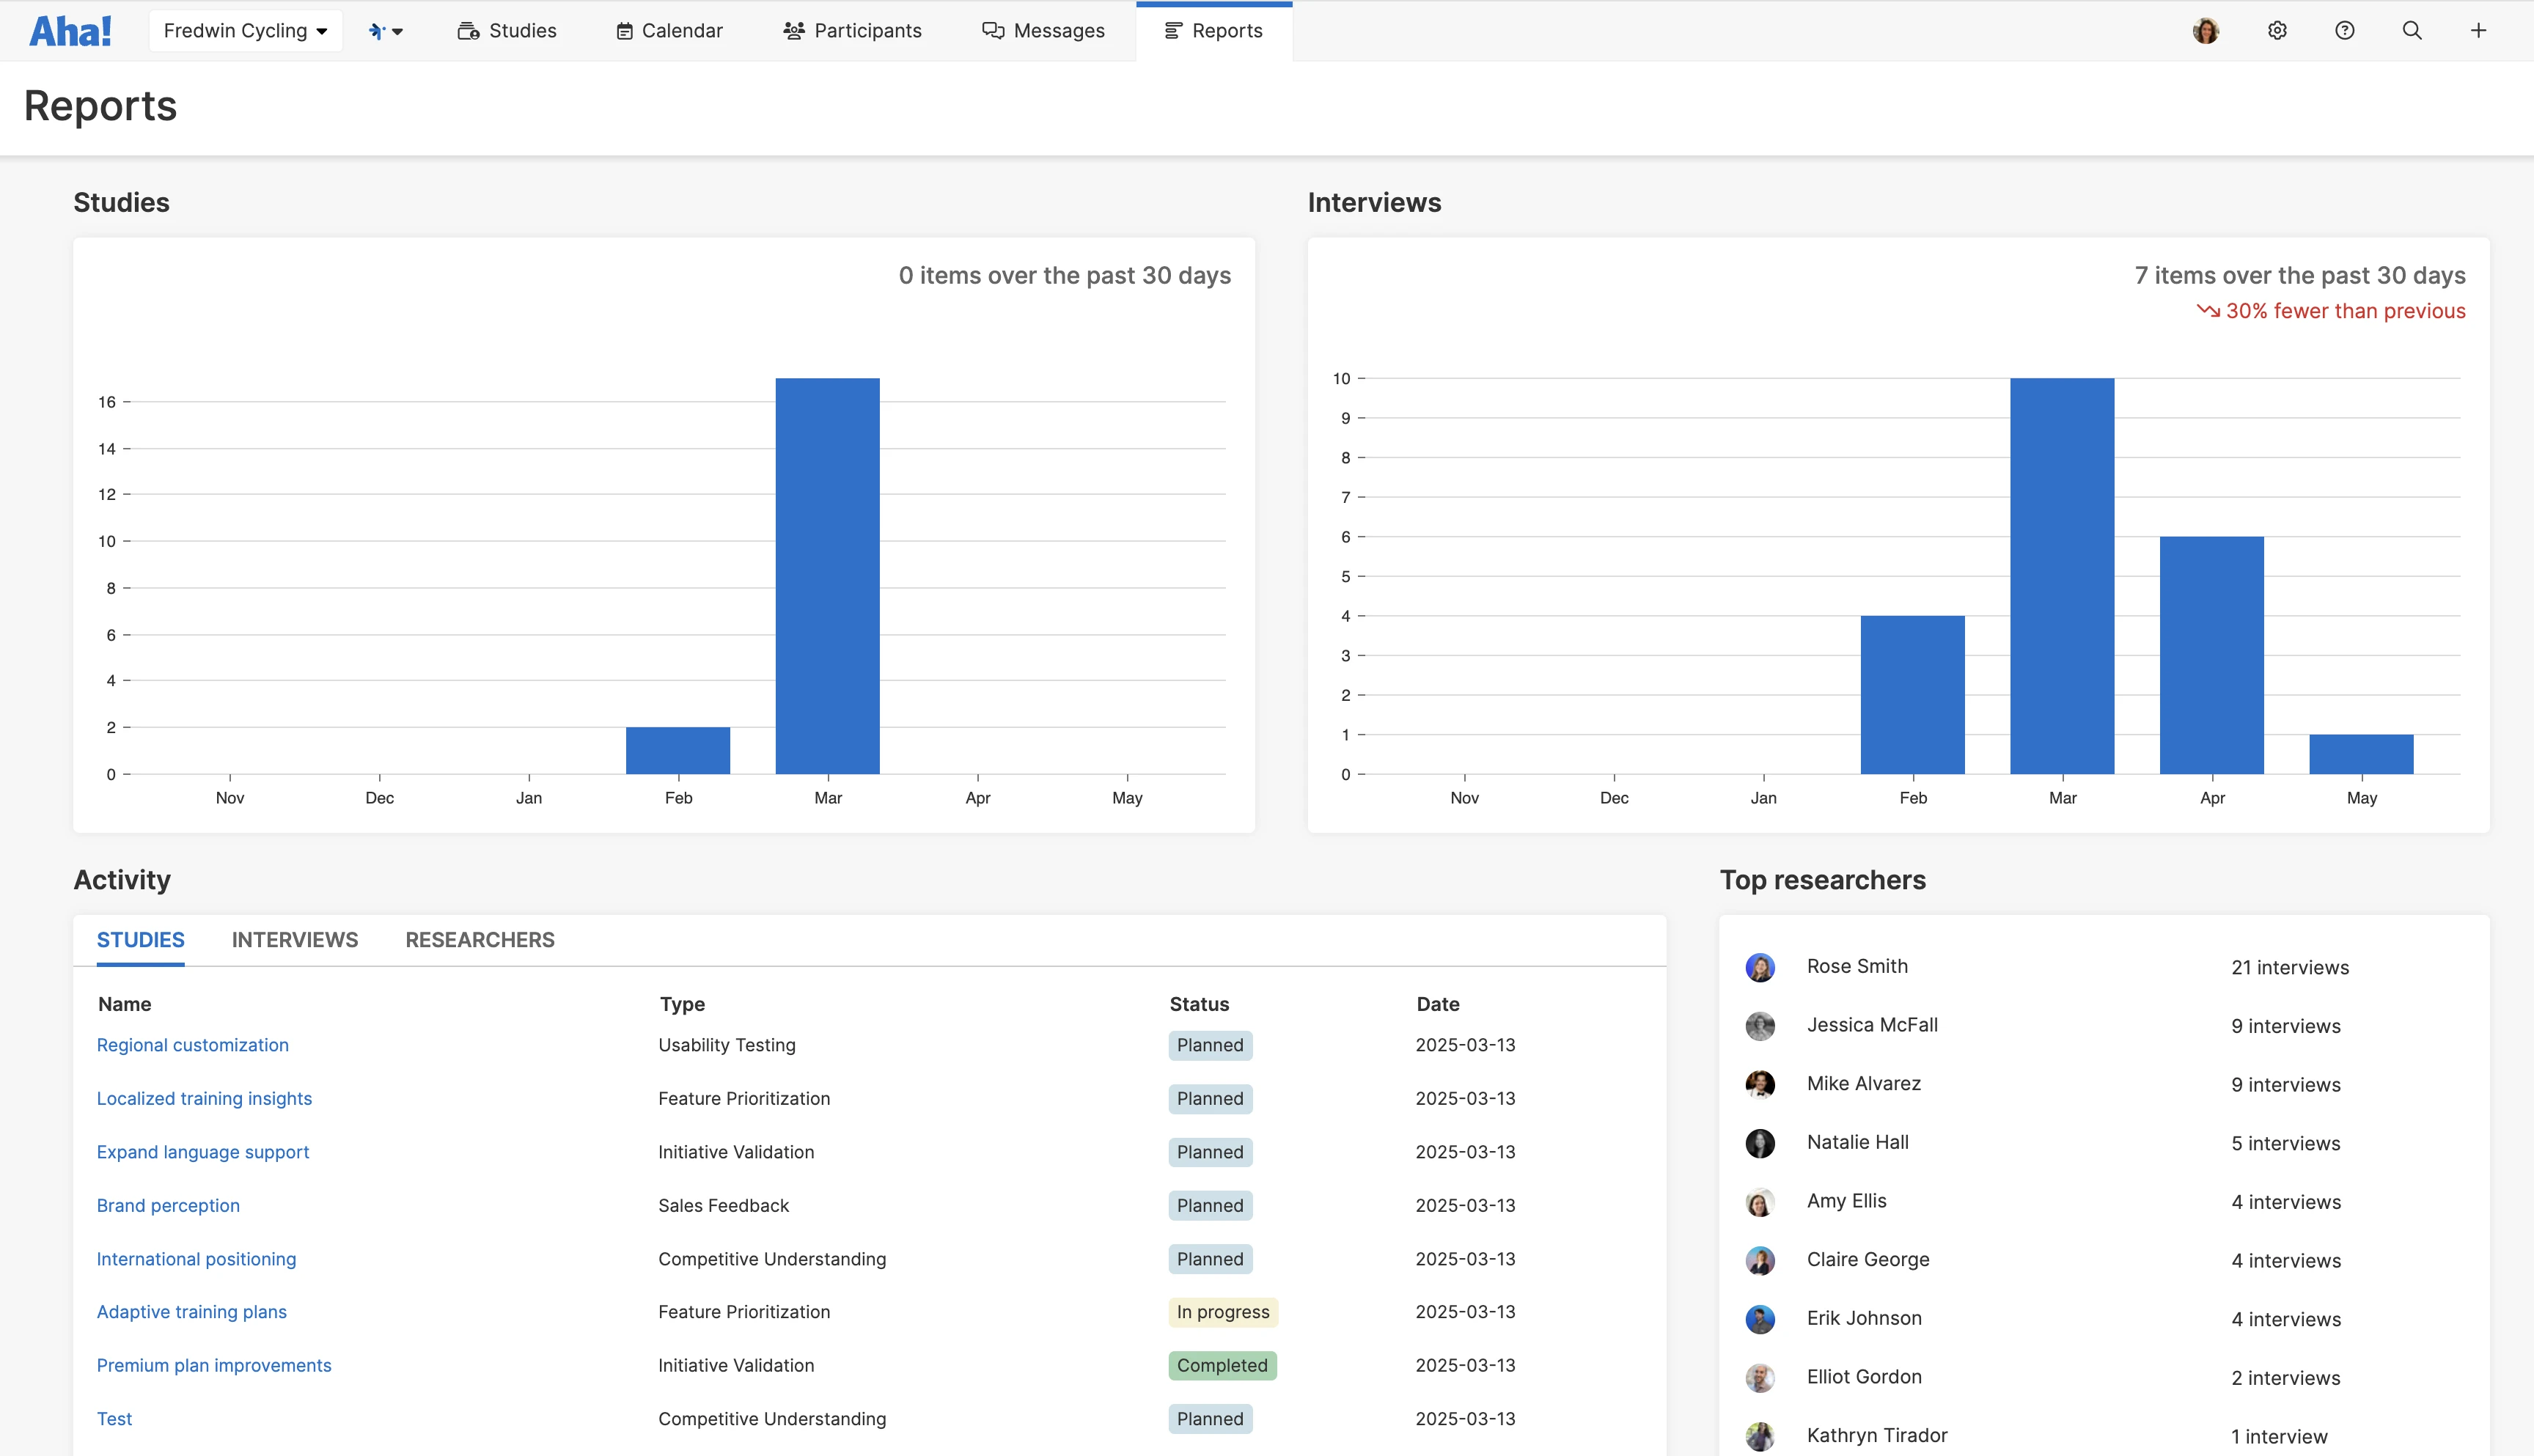Click the Apr bar in Interviews chart
Viewport: 2534px width, 1456px height.
2211,655
